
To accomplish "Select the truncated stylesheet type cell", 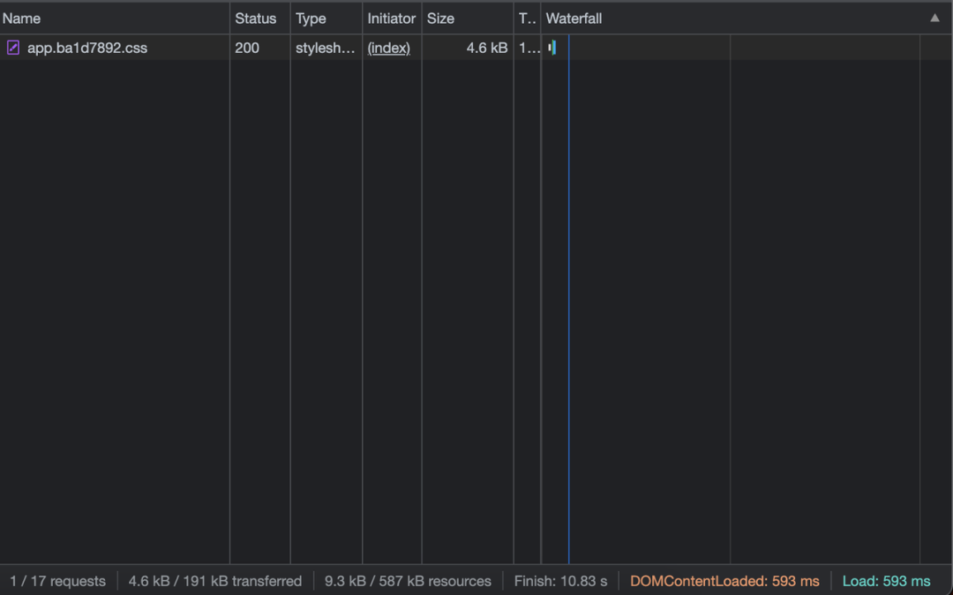I will point(325,48).
